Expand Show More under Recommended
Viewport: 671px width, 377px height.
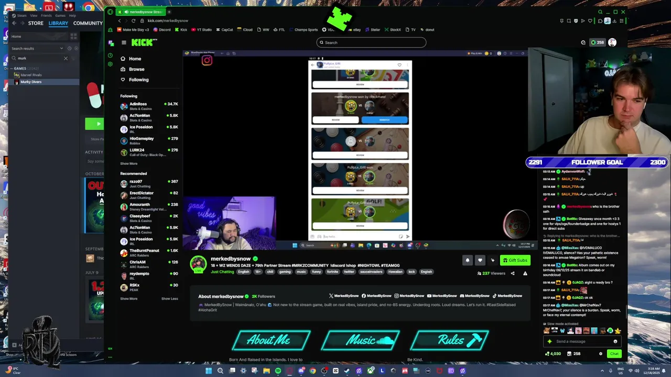pyautogui.click(x=128, y=298)
